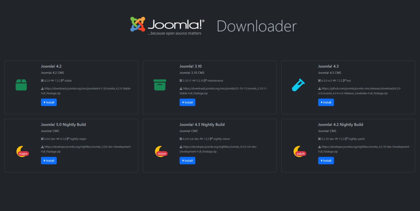Click the "Joomla! 3.10 CMS" subtitle
The height and width of the screenshot is (211, 420).
coord(192,73)
